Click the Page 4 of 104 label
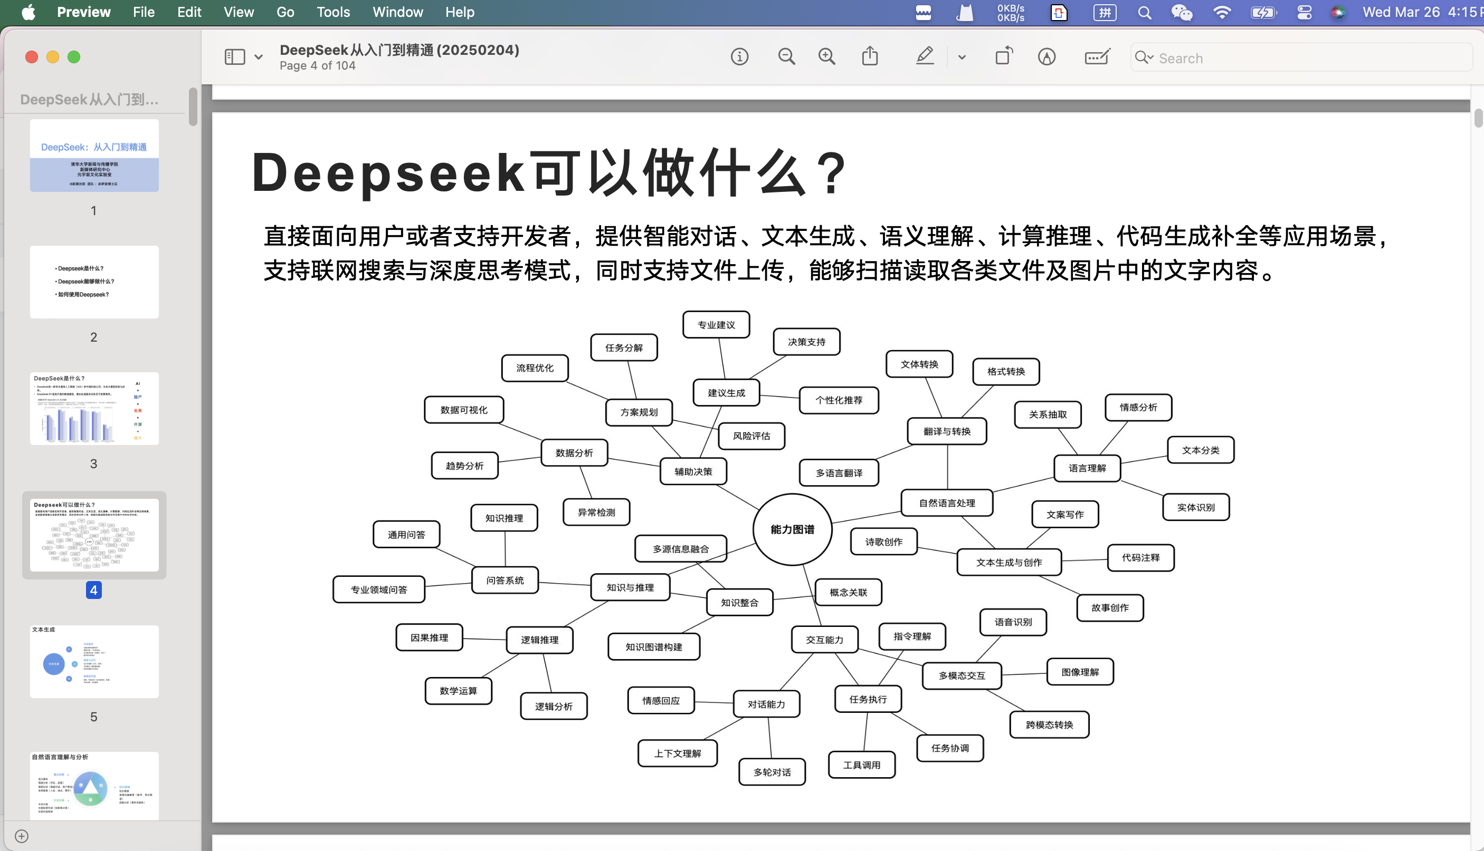Image resolution: width=1484 pixels, height=851 pixels. point(318,66)
